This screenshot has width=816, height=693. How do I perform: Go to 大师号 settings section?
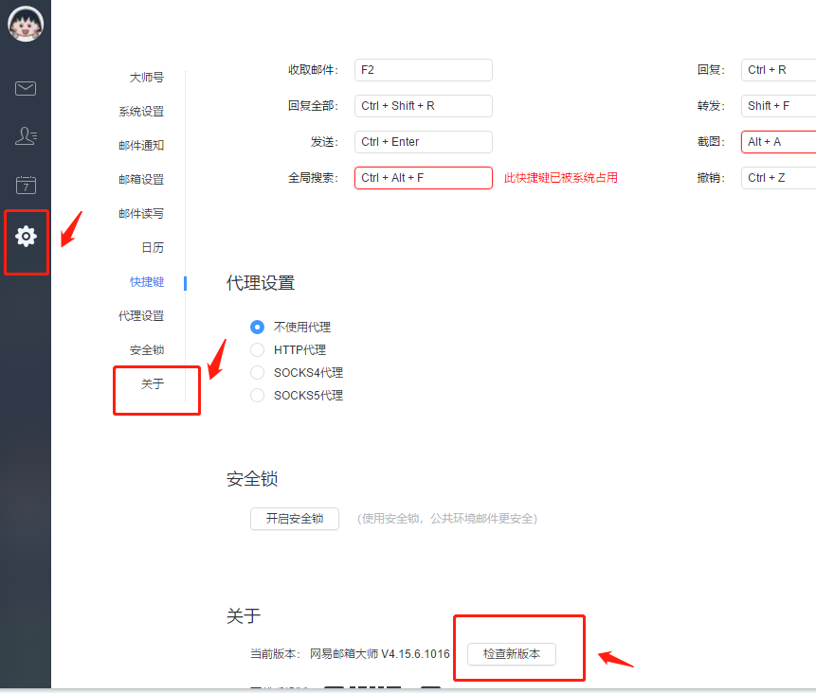(x=146, y=78)
